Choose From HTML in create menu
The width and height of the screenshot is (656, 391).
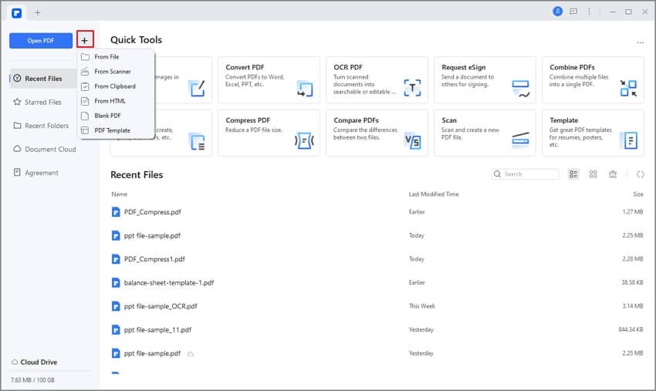click(116, 101)
